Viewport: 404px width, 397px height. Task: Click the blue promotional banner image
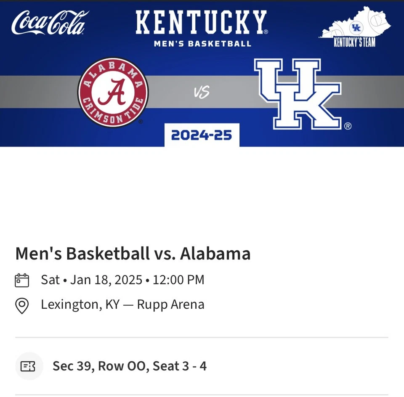coord(202,74)
